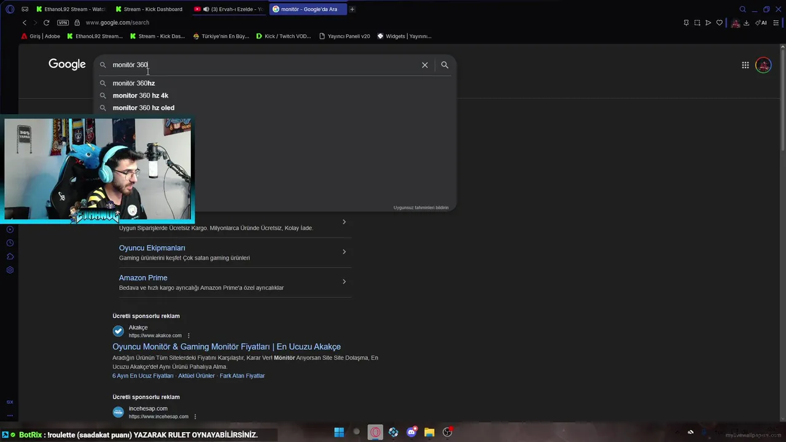Submit search using magnifier button

445,64
